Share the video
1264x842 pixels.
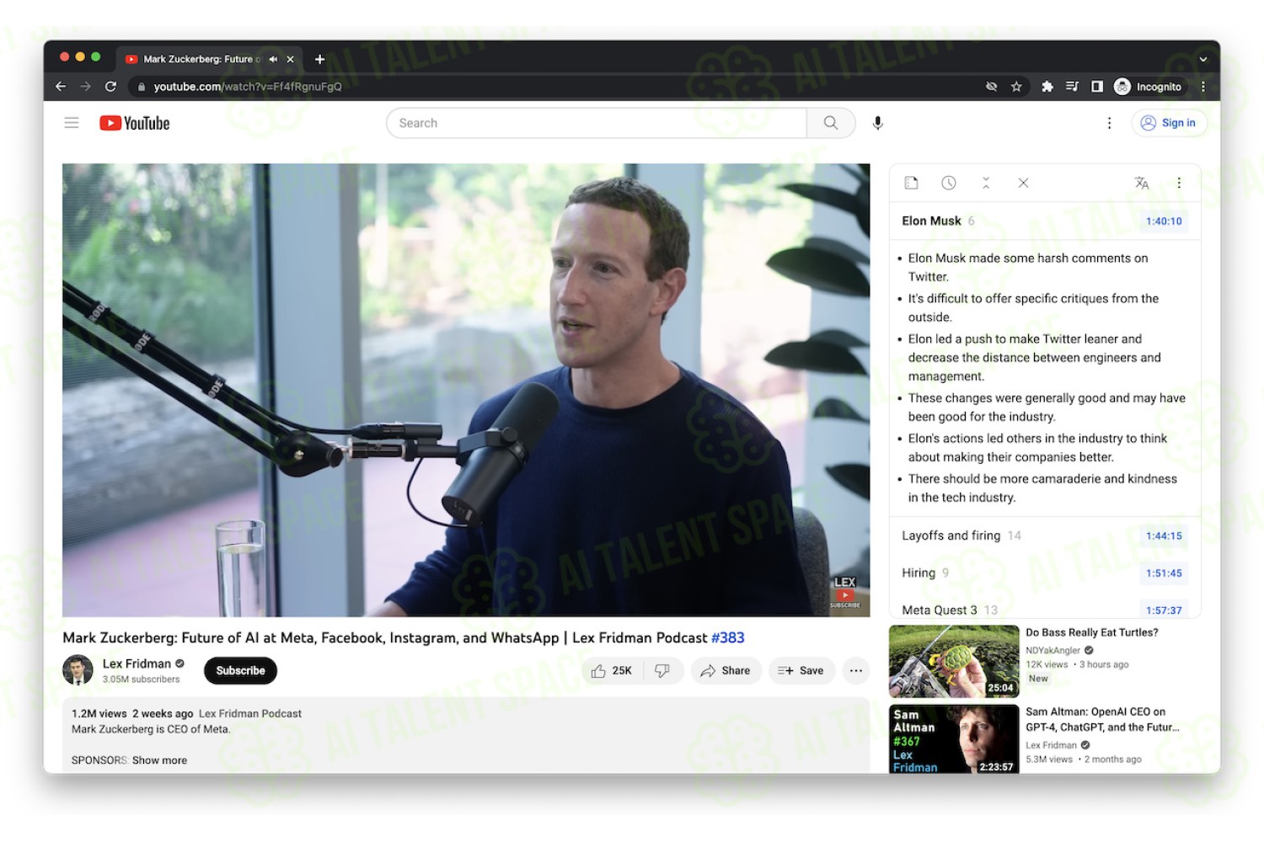tap(726, 670)
